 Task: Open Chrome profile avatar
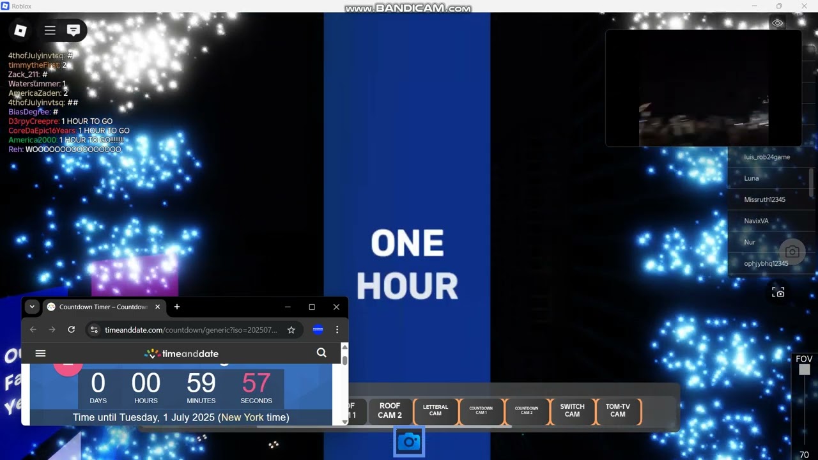[x=318, y=330]
